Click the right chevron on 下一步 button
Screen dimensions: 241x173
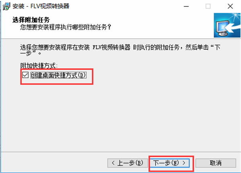tap(184, 163)
